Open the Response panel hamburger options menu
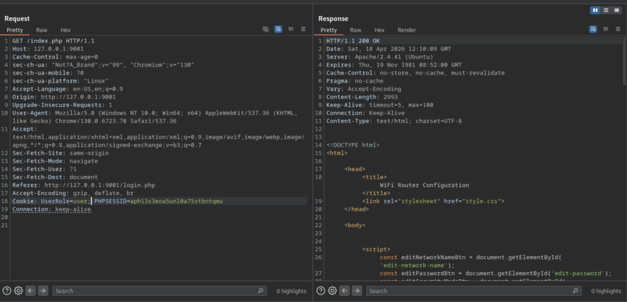This screenshot has width=627, height=302. click(618, 29)
